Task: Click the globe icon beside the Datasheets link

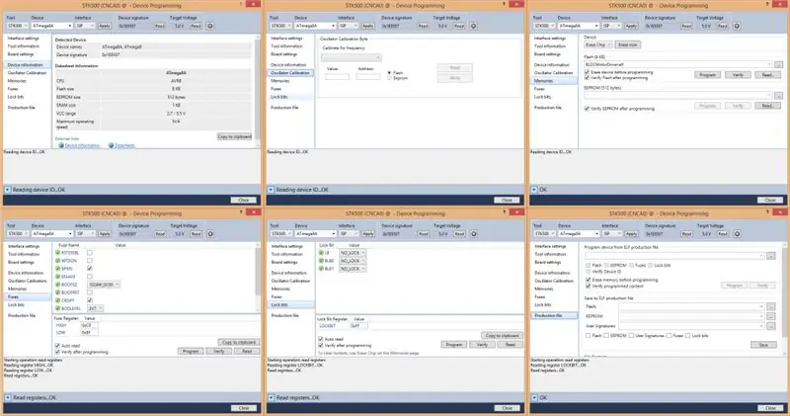Action: [111, 145]
